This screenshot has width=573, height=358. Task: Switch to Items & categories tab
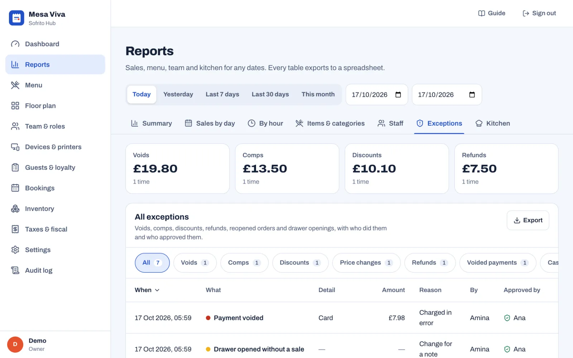coord(330,124)
